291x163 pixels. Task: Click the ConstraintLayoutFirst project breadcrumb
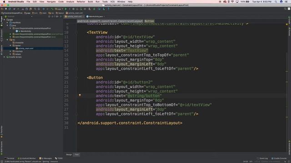[x=12, y=13]
